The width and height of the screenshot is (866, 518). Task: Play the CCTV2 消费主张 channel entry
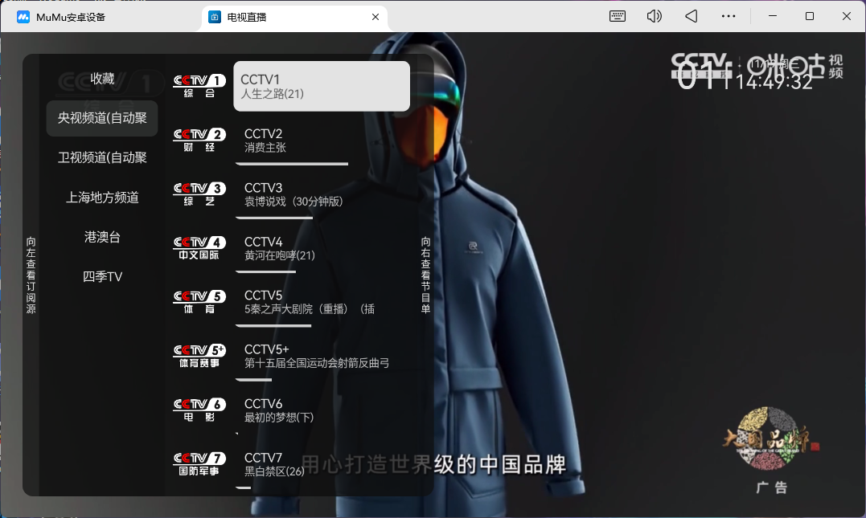coord(322,141)
